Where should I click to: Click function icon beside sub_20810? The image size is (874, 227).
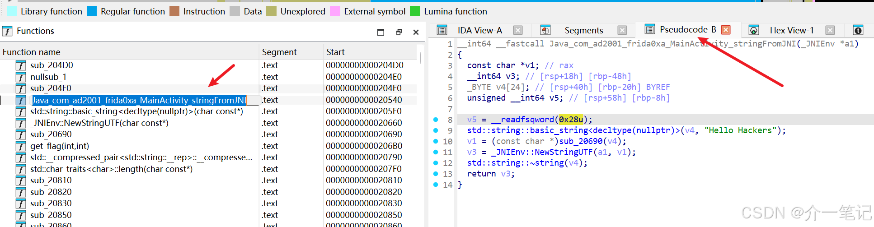21,181
